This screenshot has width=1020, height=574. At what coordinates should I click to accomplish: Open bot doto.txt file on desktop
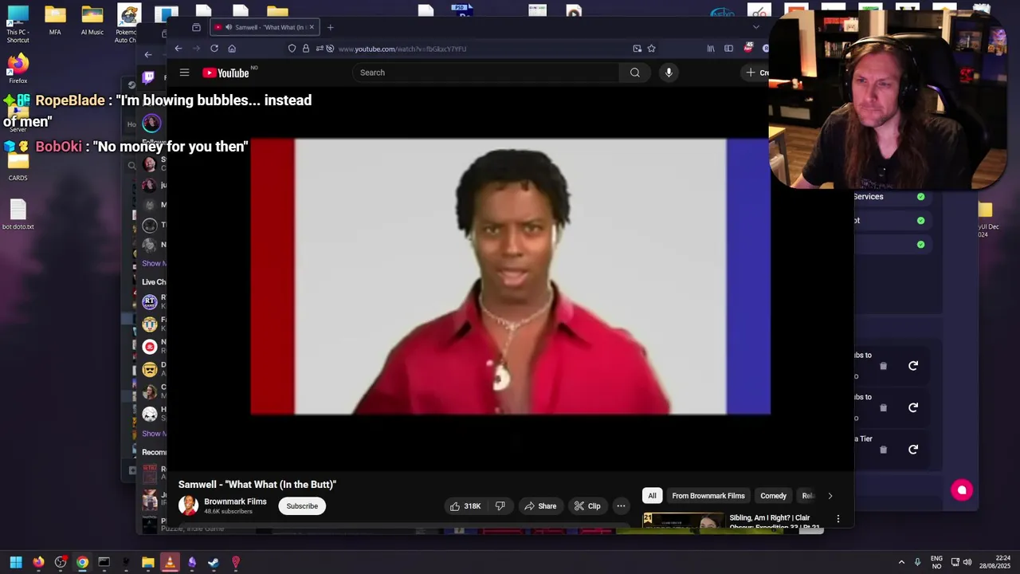18,215
